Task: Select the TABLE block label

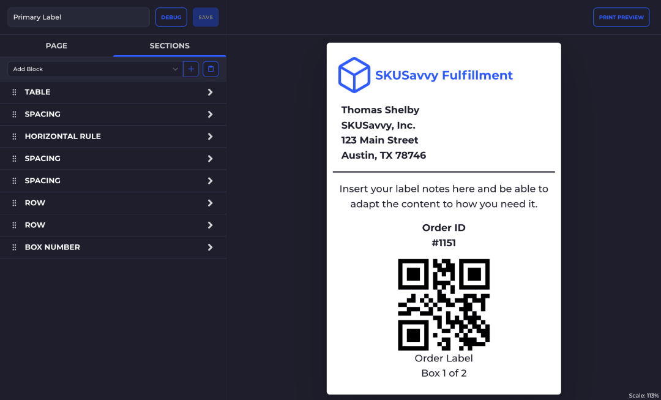Action: point(37,92)
